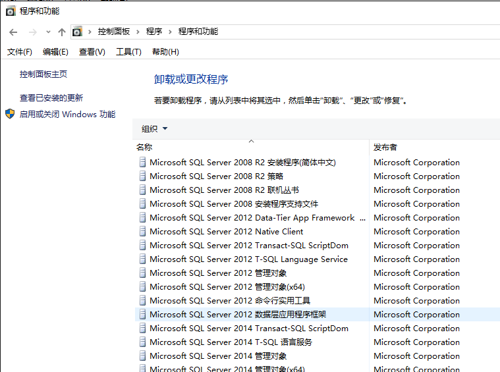Click the Programs and Features title bar icon
The image size is (500, 372).
(10, 11)
